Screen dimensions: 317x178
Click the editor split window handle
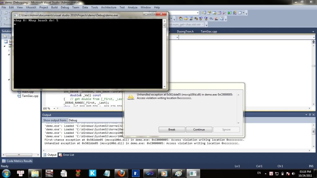[x=313, y=42]
